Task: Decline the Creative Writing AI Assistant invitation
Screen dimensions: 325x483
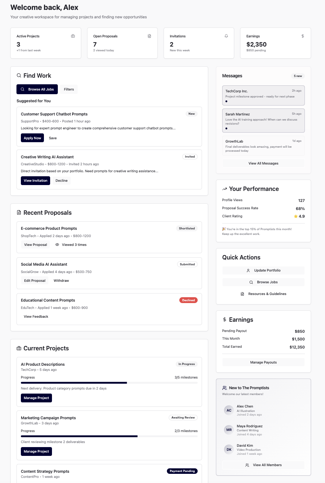Action: tap(61, 180)
